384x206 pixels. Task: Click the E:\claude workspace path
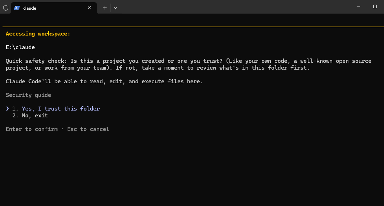[20, 47]
